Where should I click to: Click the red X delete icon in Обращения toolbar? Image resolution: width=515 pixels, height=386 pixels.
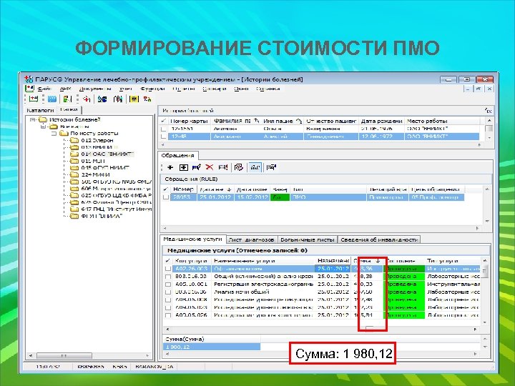[x=209, y=167]
